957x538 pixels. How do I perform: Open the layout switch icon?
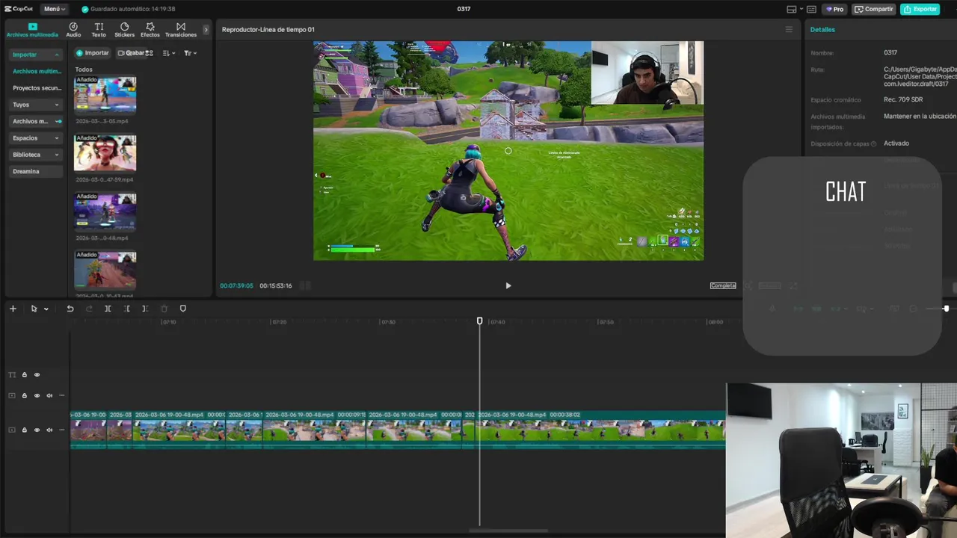click(x=791, y=9)
